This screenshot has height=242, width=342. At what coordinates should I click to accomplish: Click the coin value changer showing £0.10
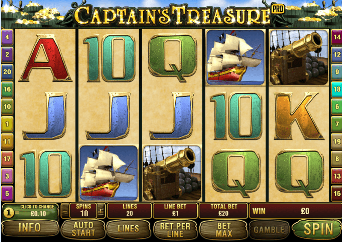[30, 211]
